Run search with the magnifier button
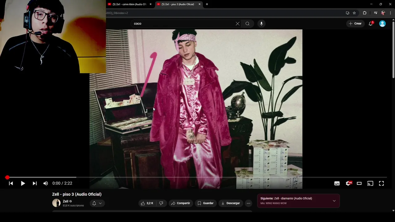The width and height of the screenshot is (395, 222). tap(247, 23)
